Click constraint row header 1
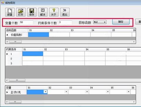Viewport: 141px width, 107px height. (x=14, y=54)
